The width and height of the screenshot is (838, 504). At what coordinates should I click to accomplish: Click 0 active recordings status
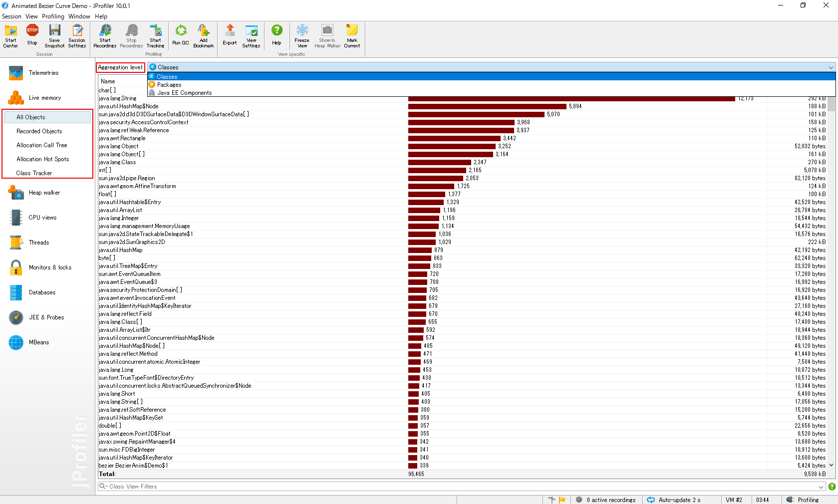point(606,500)
